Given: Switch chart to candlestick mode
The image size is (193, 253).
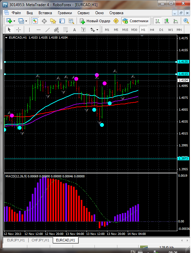Looking at the screenshot, I should point(167,21).
